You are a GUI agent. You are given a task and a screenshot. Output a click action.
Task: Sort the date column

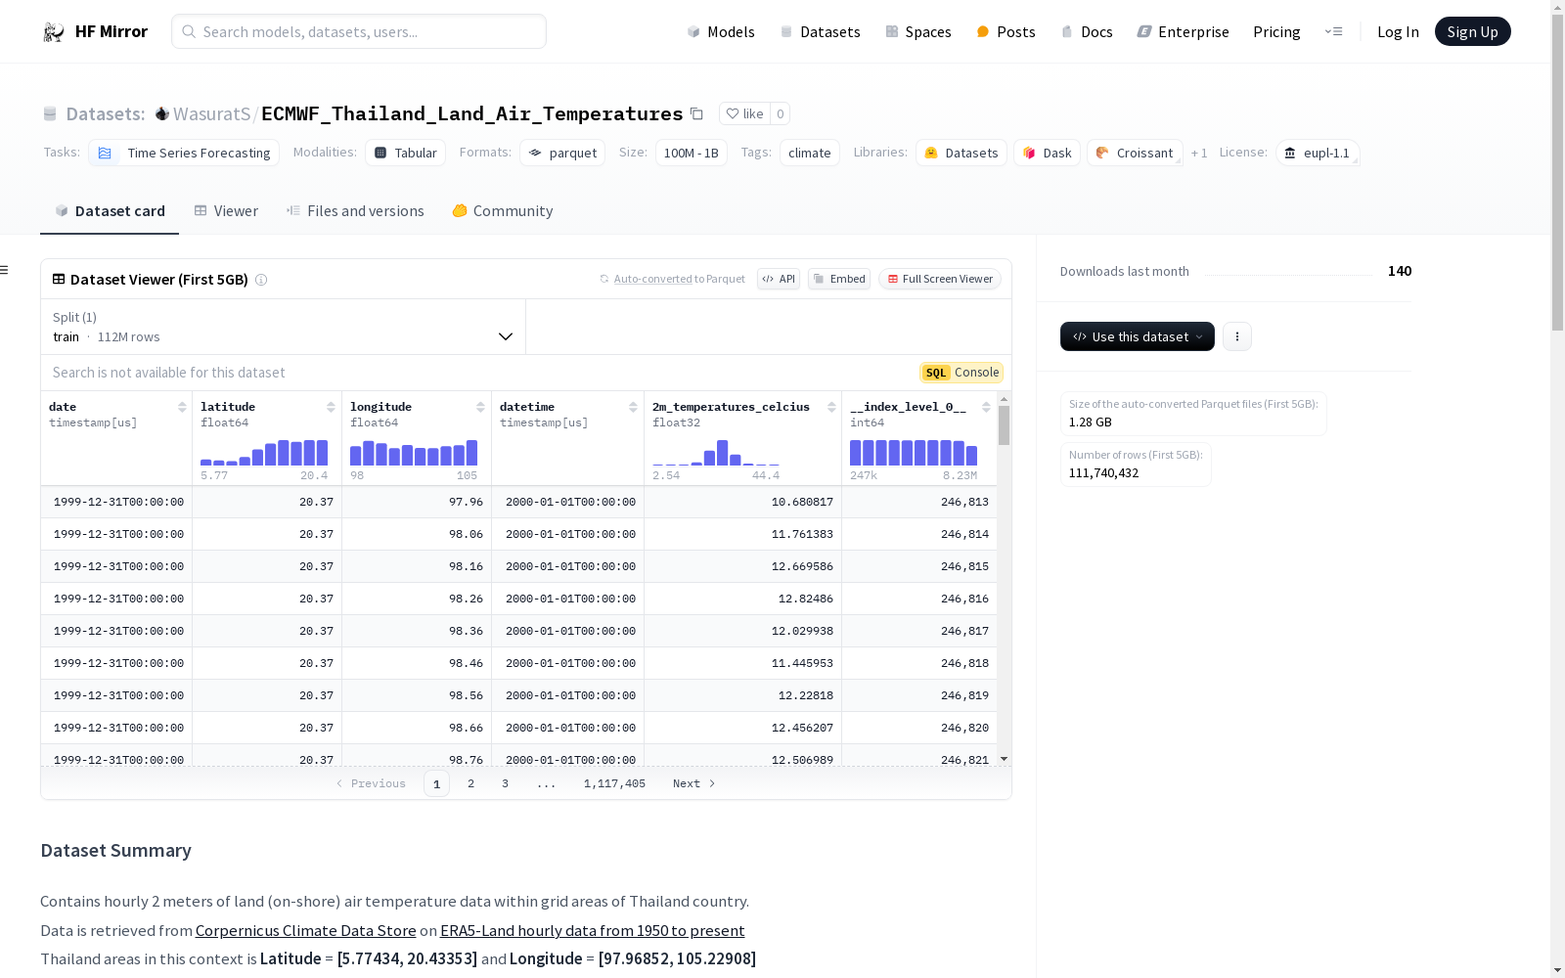point(182,407)
